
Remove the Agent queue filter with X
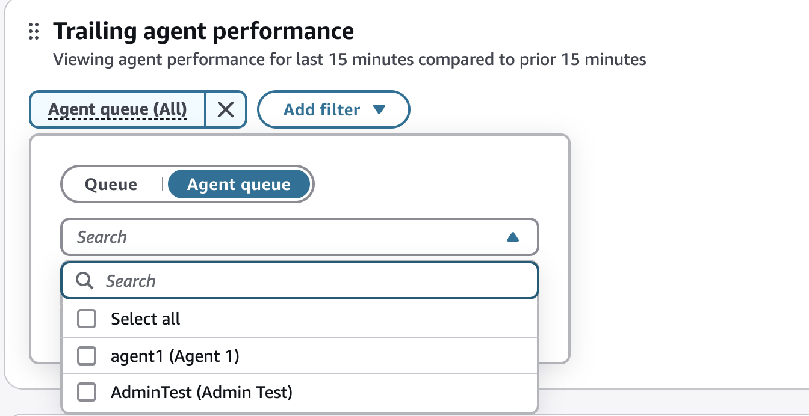[x=226, y=109]
